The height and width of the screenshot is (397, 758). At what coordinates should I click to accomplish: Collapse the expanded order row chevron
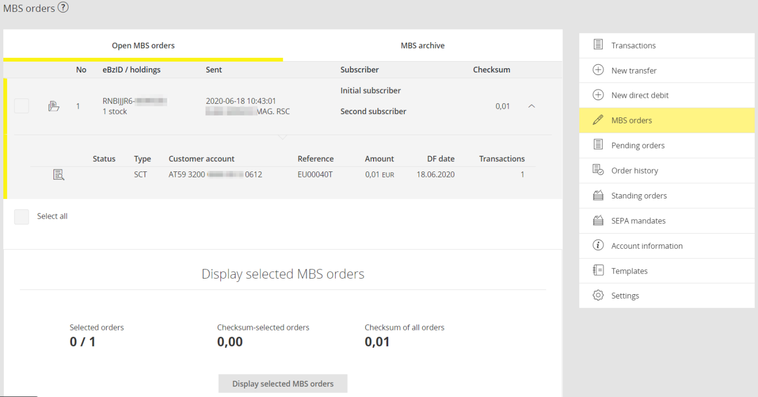pyautogui.click(x=531, y=106)
